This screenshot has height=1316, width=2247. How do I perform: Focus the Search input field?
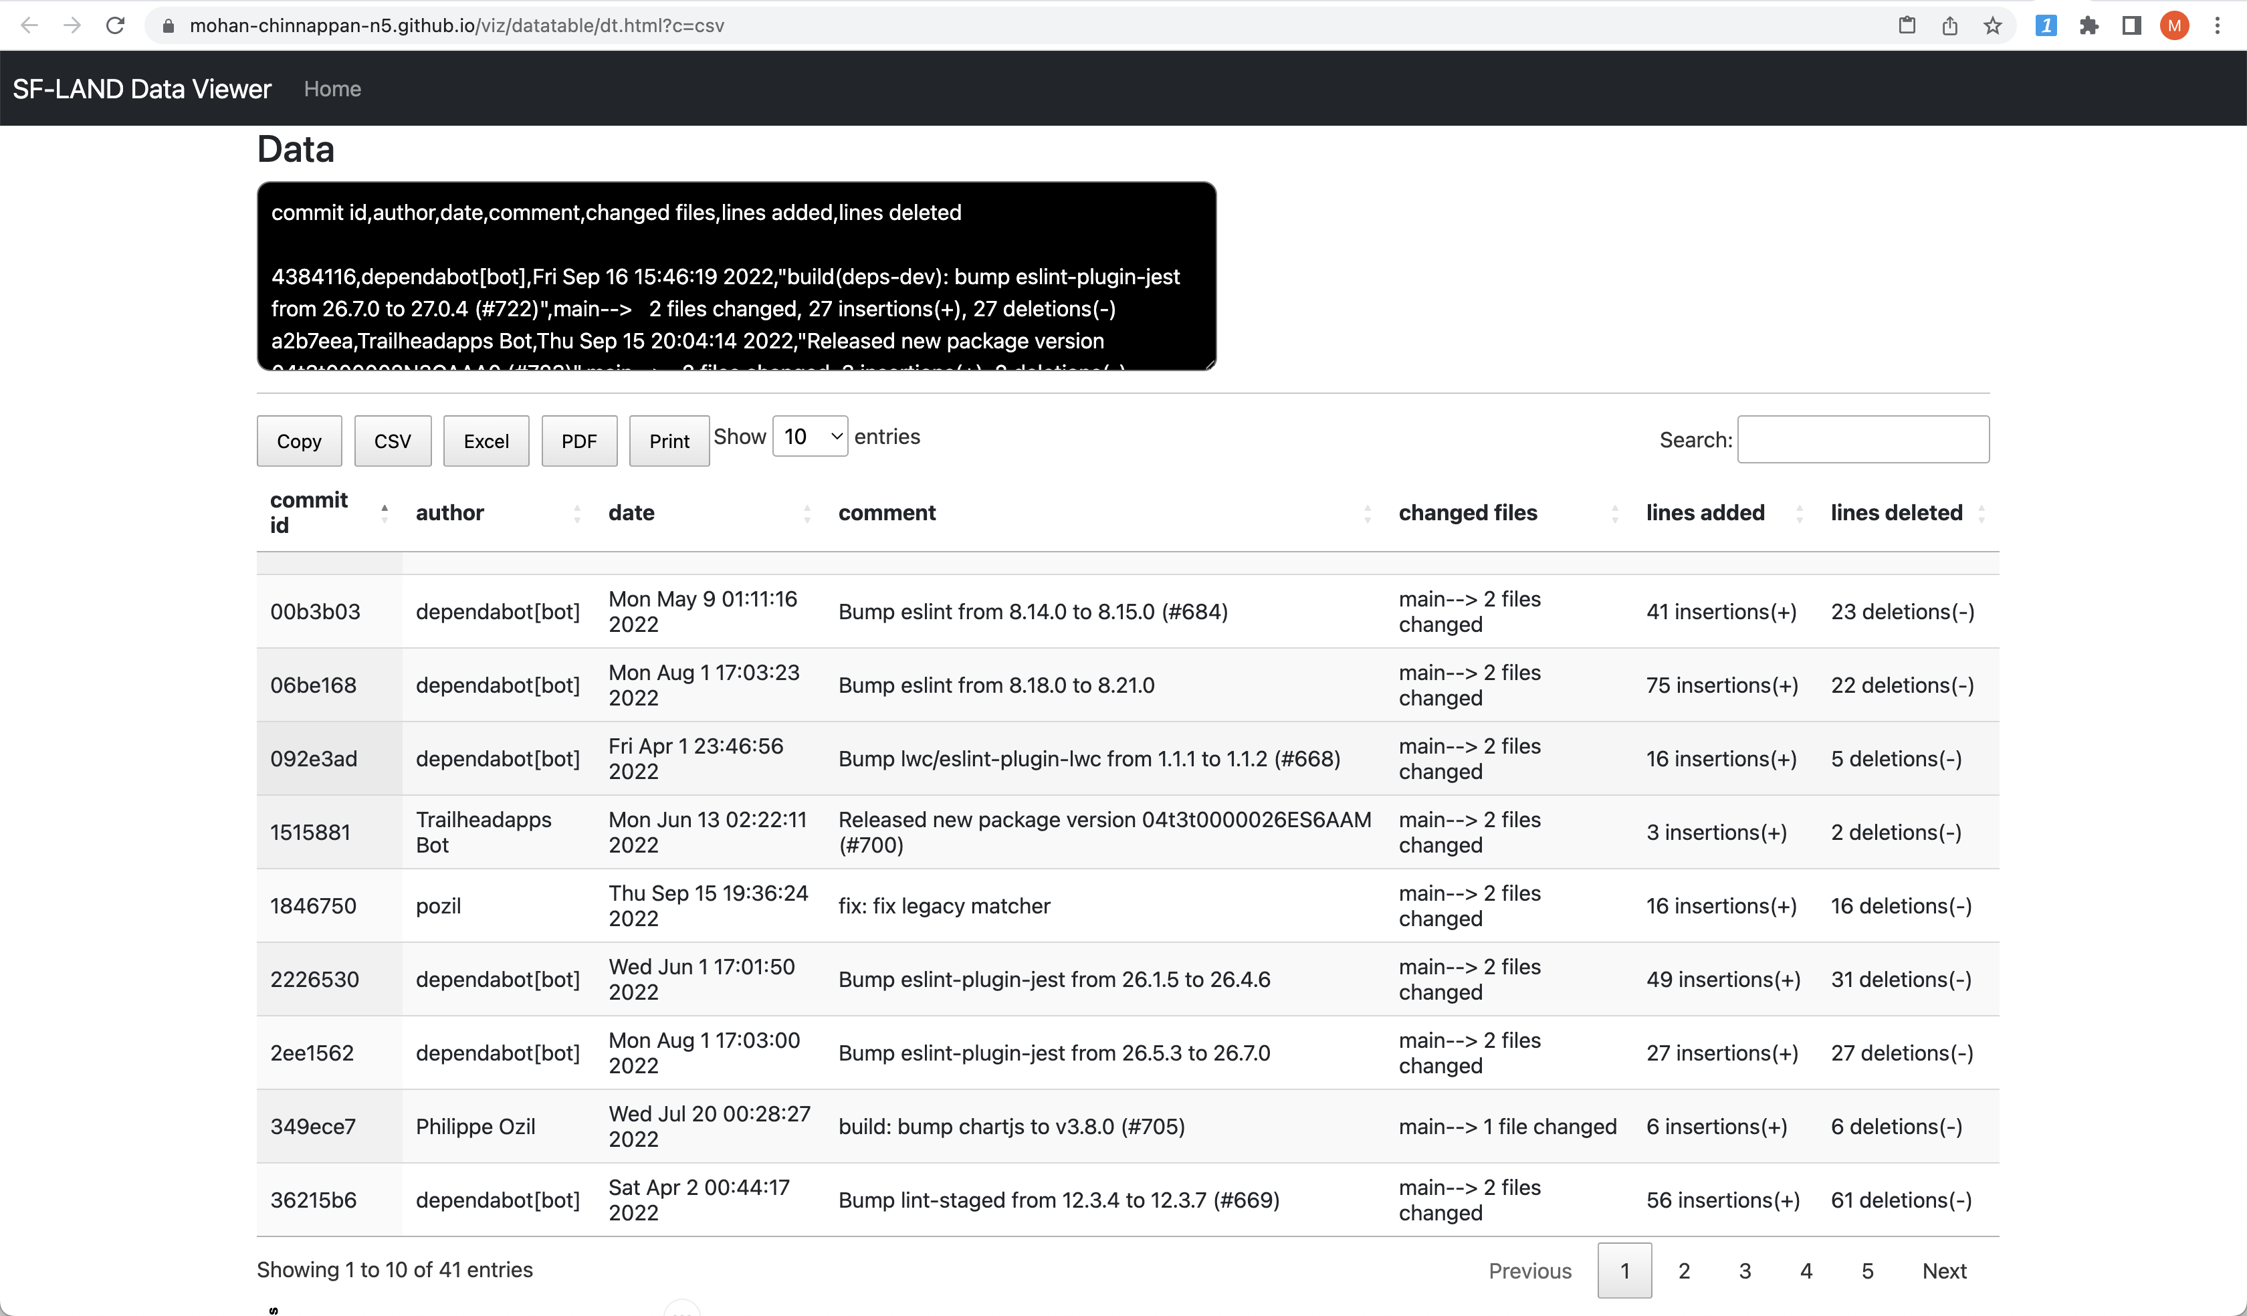click(1862, 439)
